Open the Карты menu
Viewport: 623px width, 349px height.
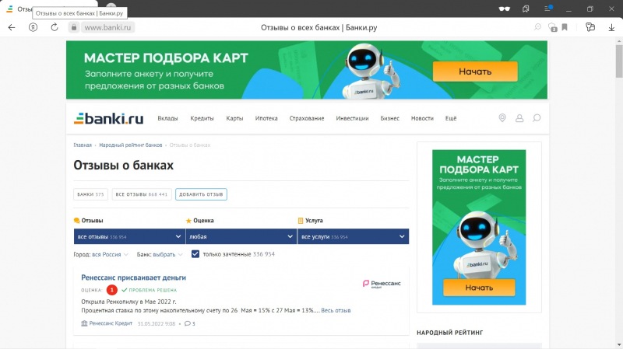(x=234, y=118)
